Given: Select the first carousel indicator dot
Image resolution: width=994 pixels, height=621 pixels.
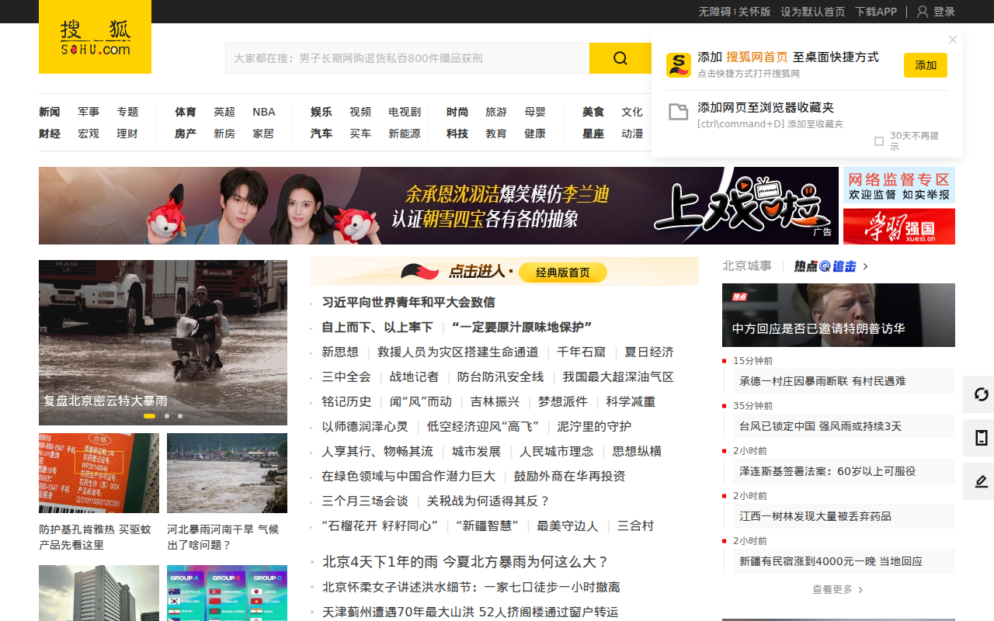Looking at the screenshot, I should click(x=149, y=416).
